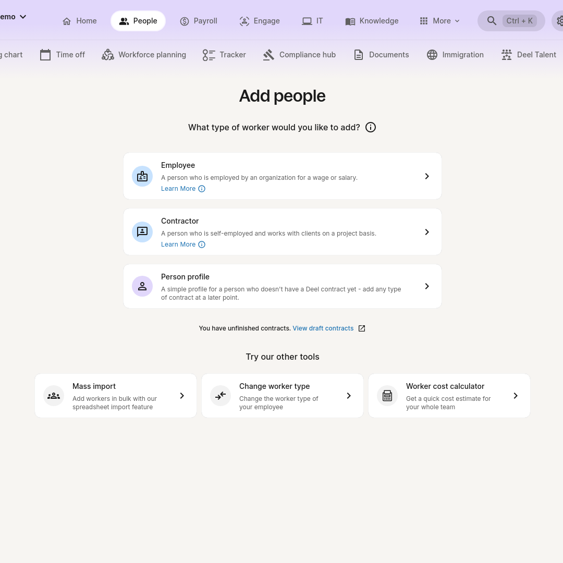Image resolution: width=563 pixels, height=563 pixels.
Task: Click Learn More under Employee
Action: pyautogui.click(x=178, y=189)
